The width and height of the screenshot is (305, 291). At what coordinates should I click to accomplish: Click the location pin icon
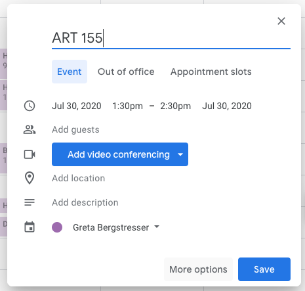point(30,178)
